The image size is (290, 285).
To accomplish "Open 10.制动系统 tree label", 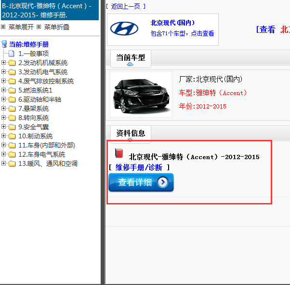I will [x=35, y=136].
